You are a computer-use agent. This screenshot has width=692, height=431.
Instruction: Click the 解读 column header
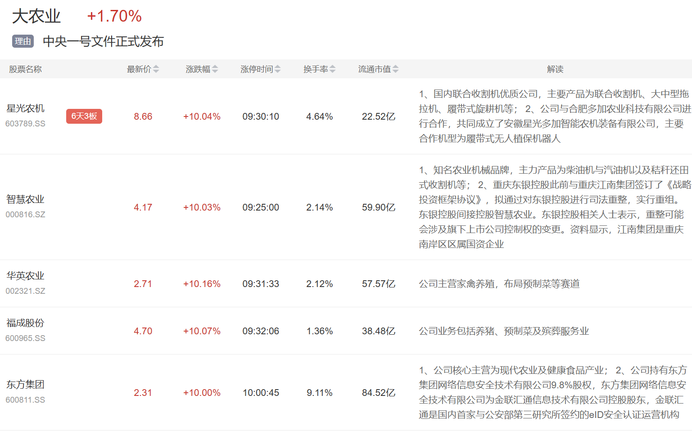click(x=555, y=69)
